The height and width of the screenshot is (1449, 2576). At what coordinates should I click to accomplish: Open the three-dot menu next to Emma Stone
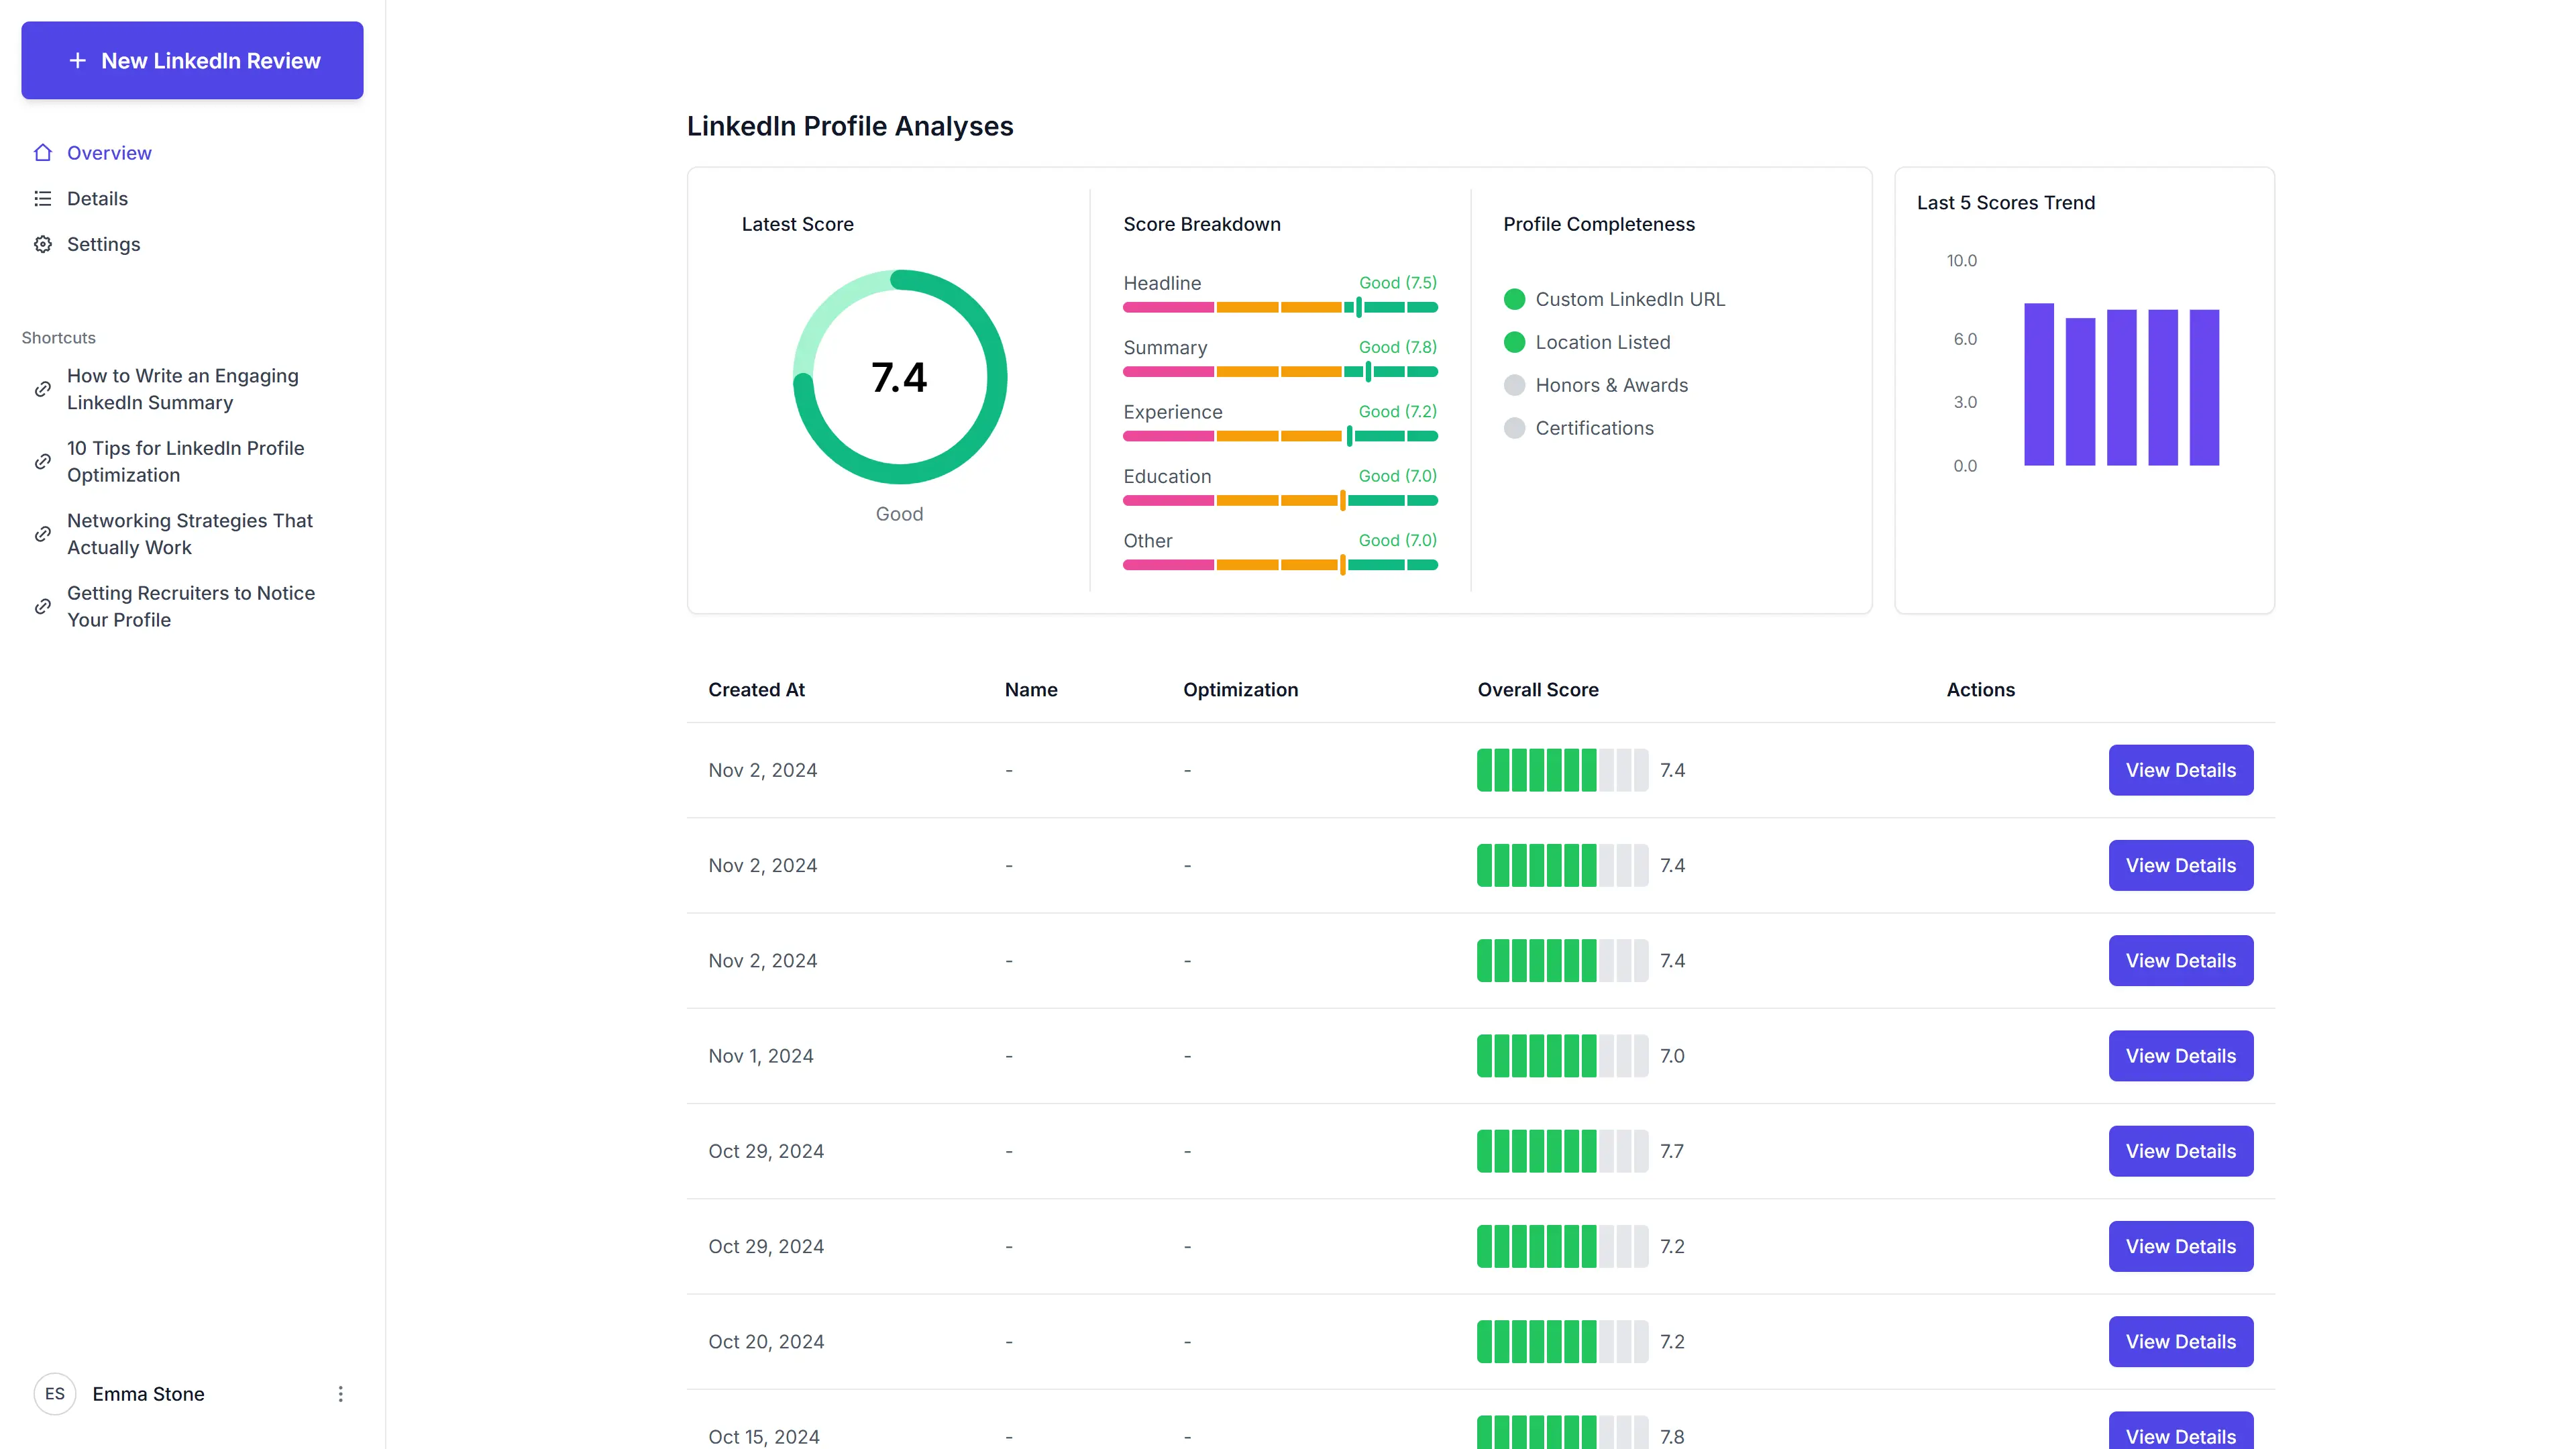[x=340, y=1394]
